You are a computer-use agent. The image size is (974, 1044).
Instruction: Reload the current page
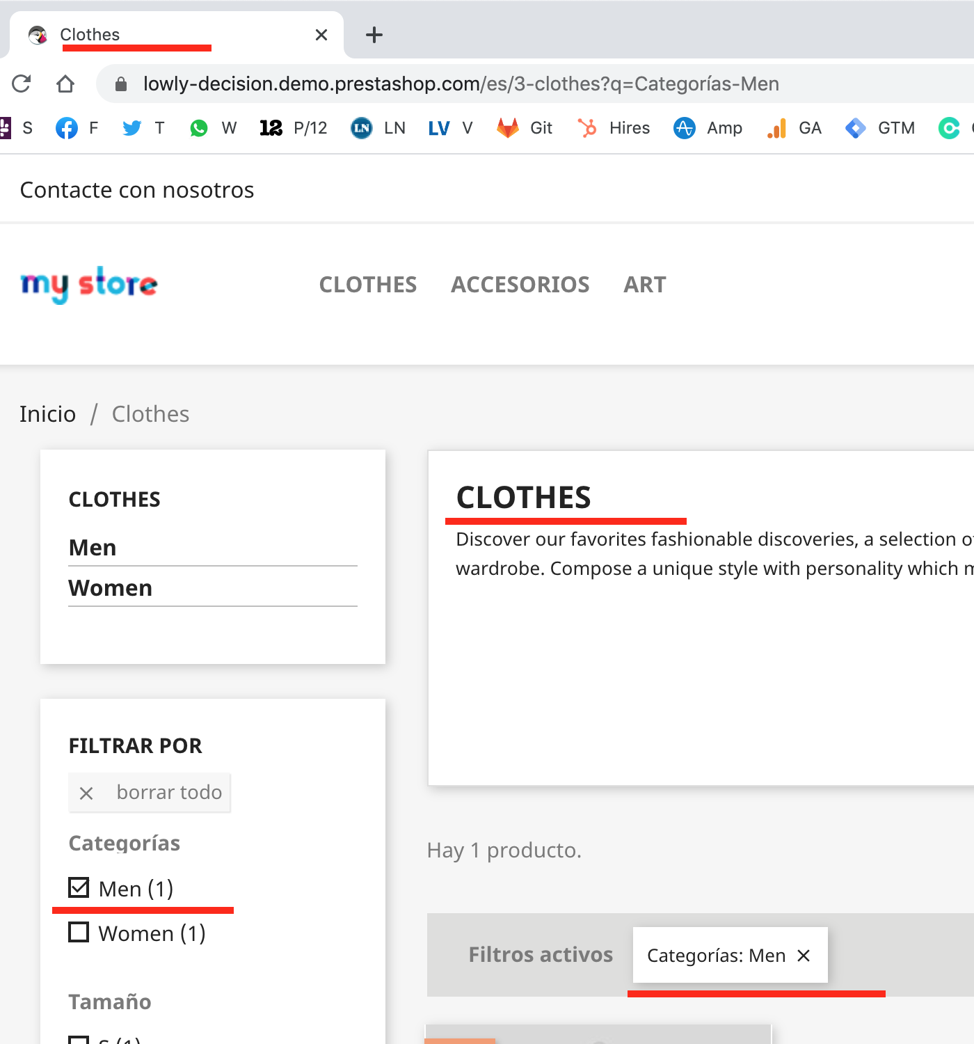tap(22, 84)
